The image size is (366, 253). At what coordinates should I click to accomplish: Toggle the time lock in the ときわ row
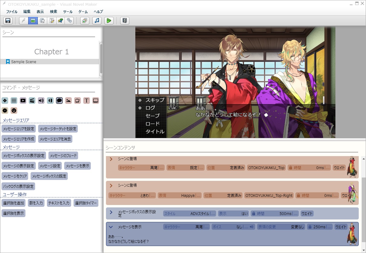(298, 195)
